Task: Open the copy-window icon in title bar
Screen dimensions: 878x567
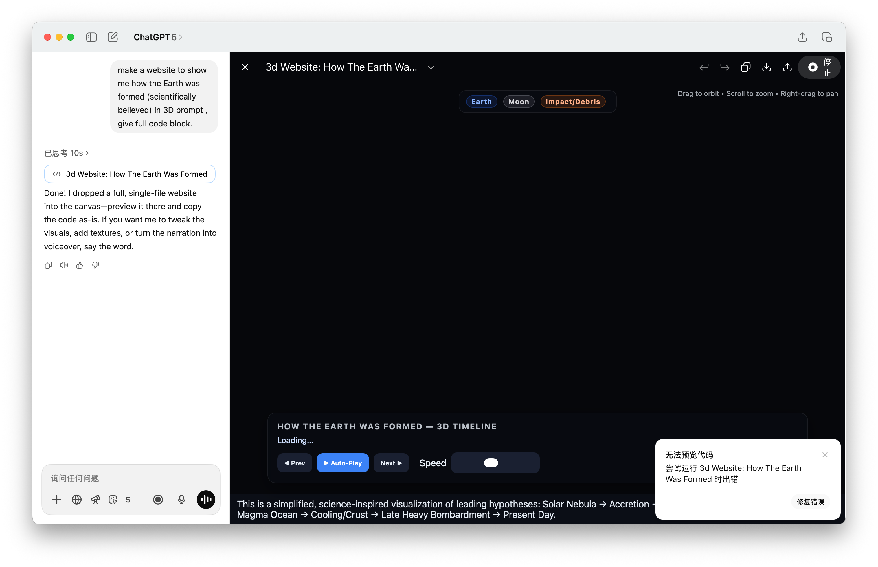Action: click(x=827, y=37)
